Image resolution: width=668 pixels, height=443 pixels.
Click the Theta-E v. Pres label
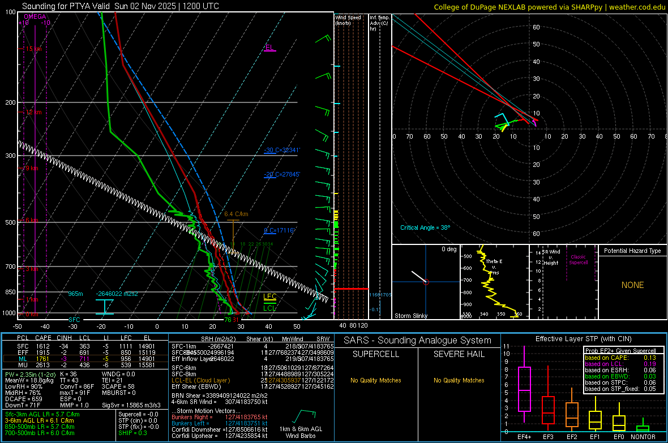tap(494, 266)
